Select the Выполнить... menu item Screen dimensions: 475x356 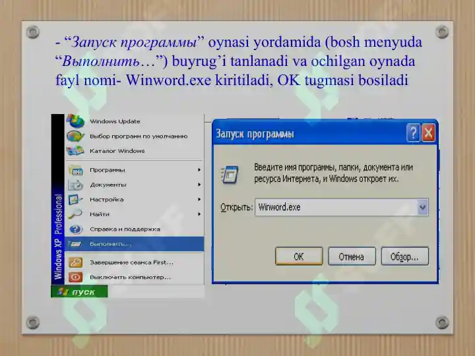(135, 244)
